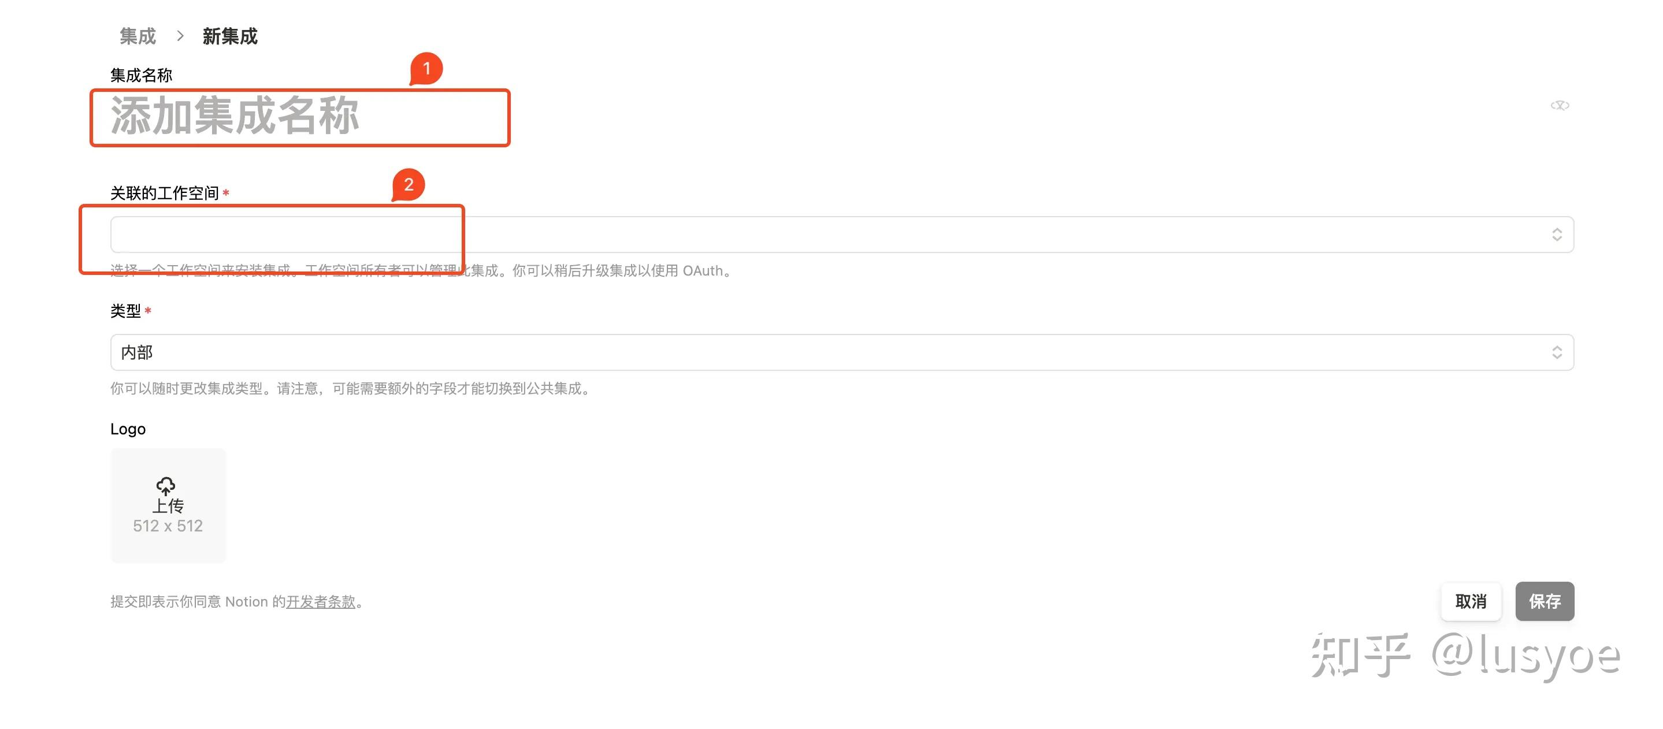Click red annotation bubble number 1
The height and width of the screenshot is (729, 1663).
tap(426, 68)
